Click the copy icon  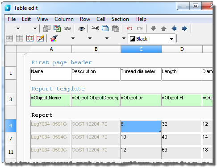pyautogui.click(x=105, y=28)
